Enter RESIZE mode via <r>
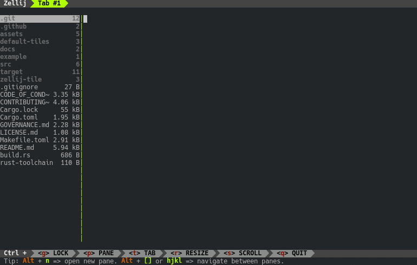Image resolution: width=417 pixels, height=265 pixels. pyautogui.click(x=190, y=253)
